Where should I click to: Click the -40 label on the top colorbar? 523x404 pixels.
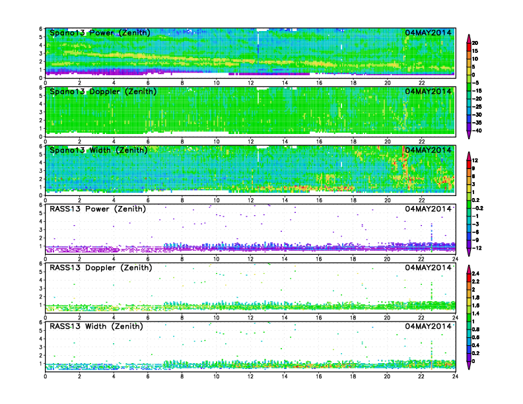click(x=477, y=131)
